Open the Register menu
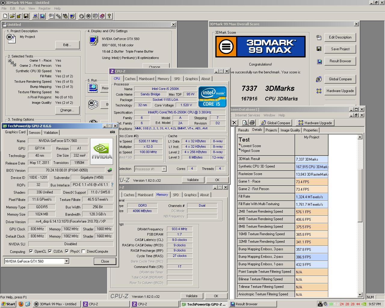The image size is (385, 308). [45, 8]
